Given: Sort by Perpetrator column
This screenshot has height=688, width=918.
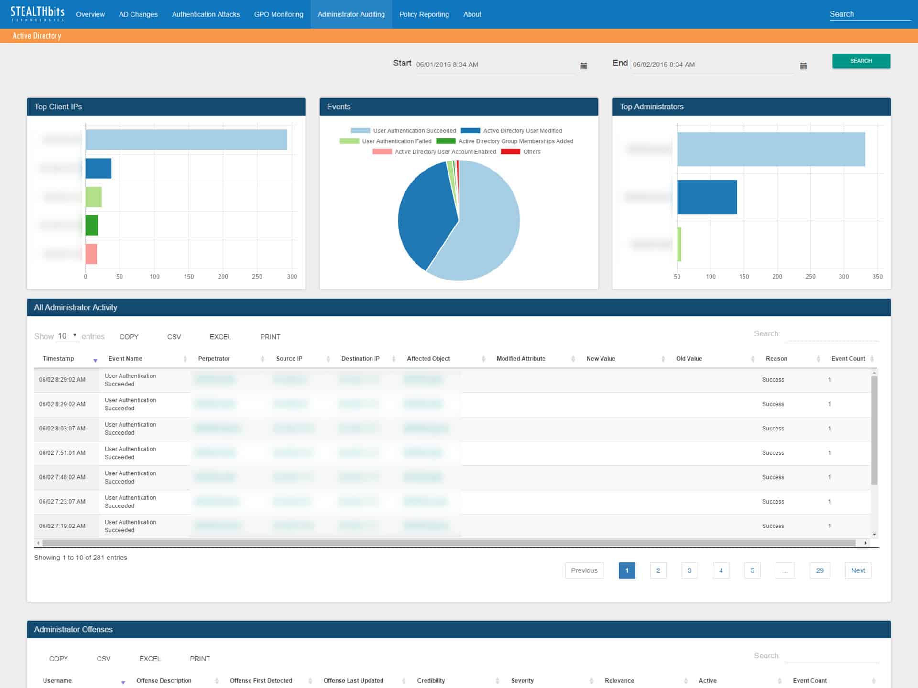Looking at the screenshot, I should point(214,359).
